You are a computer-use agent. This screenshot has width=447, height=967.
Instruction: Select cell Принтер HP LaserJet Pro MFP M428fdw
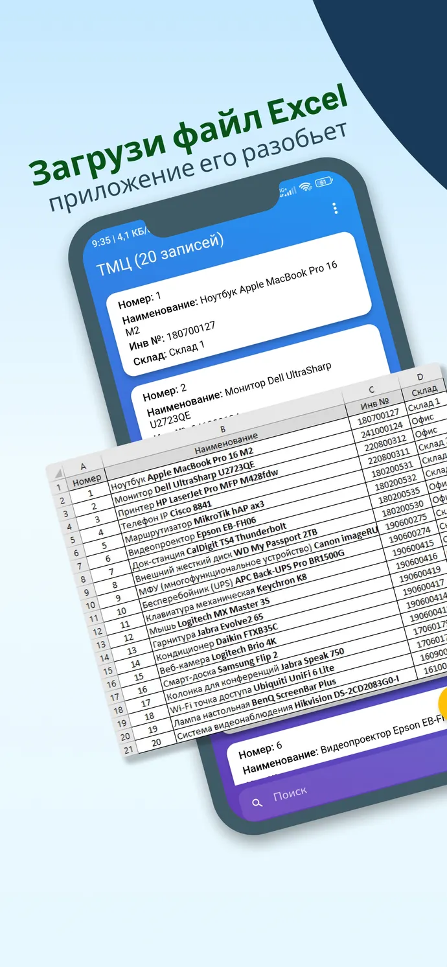pos(198,493)
